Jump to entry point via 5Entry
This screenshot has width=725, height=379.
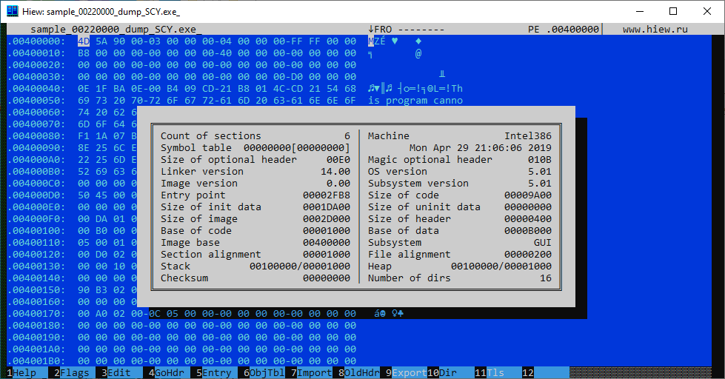[213, 373]
